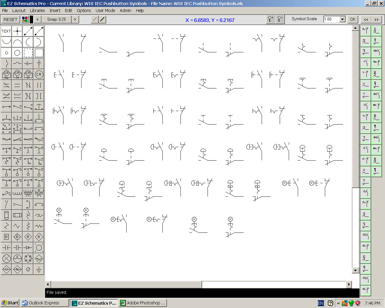Click the black current color swatch
This screenshot has height=308, width=385.
pyautogui.click(x=31, y=20)
